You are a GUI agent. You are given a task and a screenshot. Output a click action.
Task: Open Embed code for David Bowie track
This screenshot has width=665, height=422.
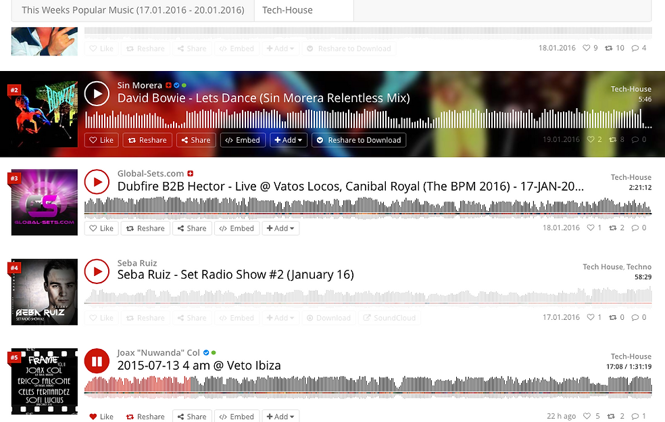(243, 140)
